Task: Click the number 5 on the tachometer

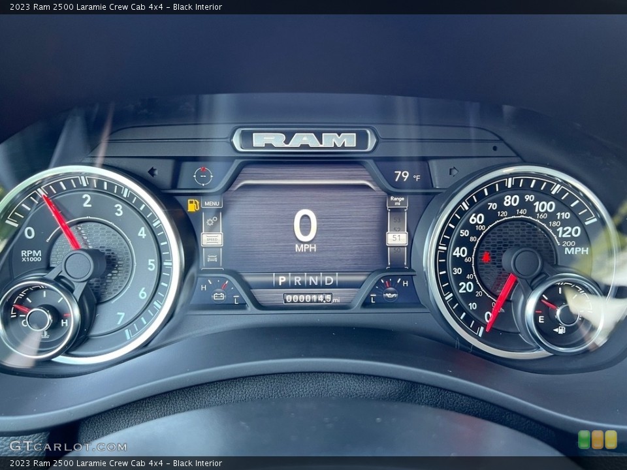Action: pyautogui.click(x=151, y=264)
